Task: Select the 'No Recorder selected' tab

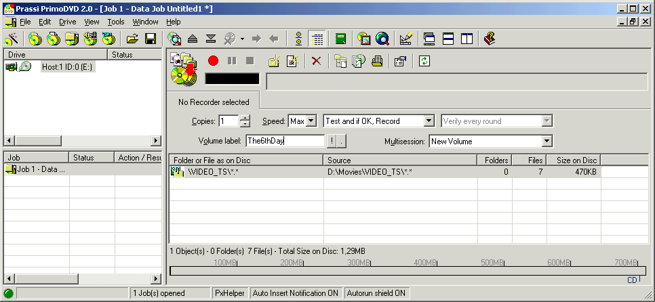Action: coord(214,102)
